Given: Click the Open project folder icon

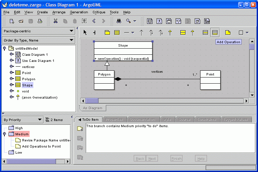Looking at the screenshot, I should [x=21, y=21].
